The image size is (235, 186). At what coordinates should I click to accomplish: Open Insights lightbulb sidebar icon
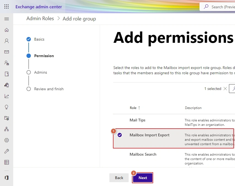tap(7, 107)
